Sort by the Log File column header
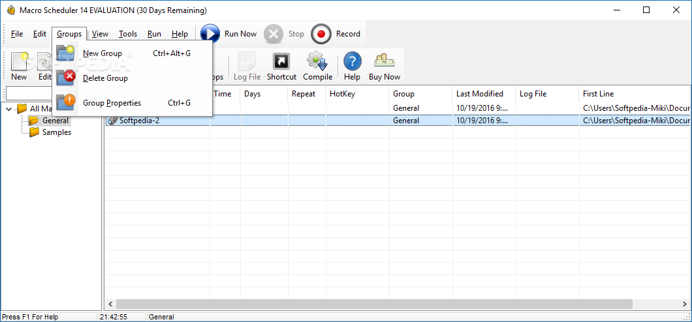 pos(547,94)
